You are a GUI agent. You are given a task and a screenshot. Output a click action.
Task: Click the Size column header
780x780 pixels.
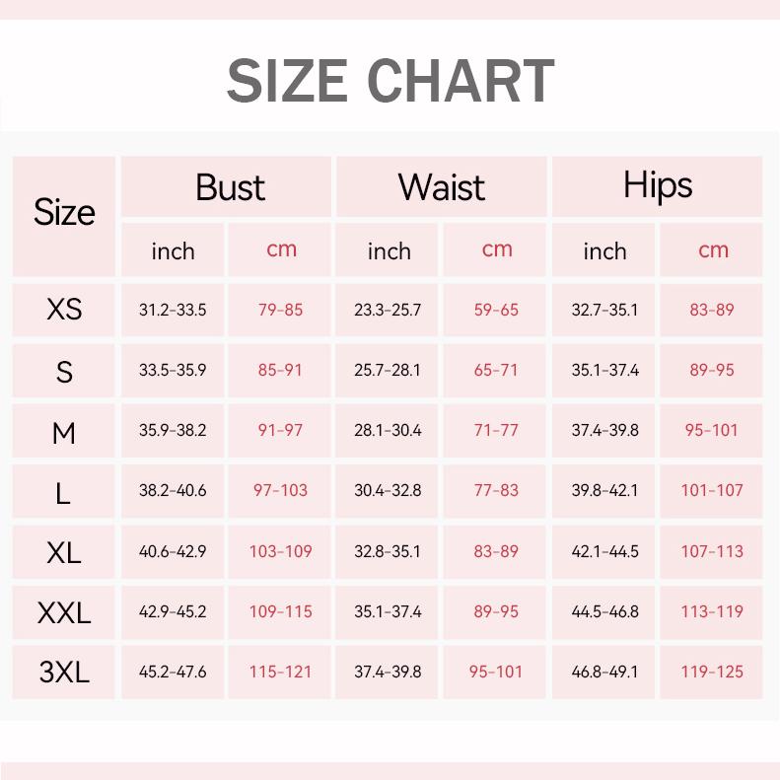click(64, 212)
